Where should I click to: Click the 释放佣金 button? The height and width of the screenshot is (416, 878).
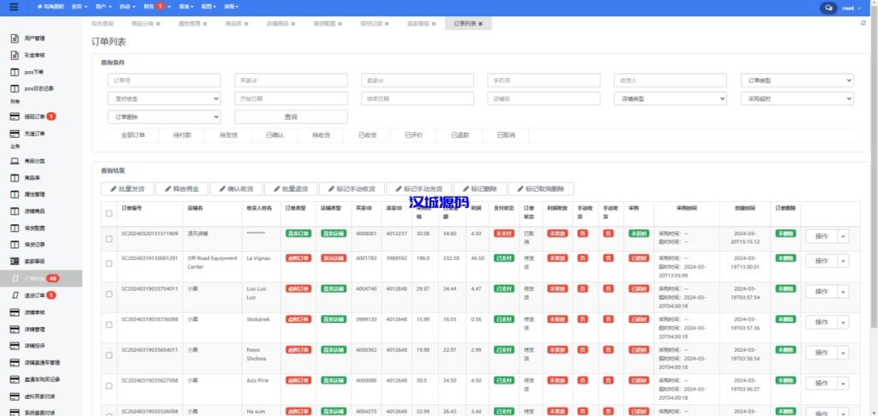coord(182,189)
